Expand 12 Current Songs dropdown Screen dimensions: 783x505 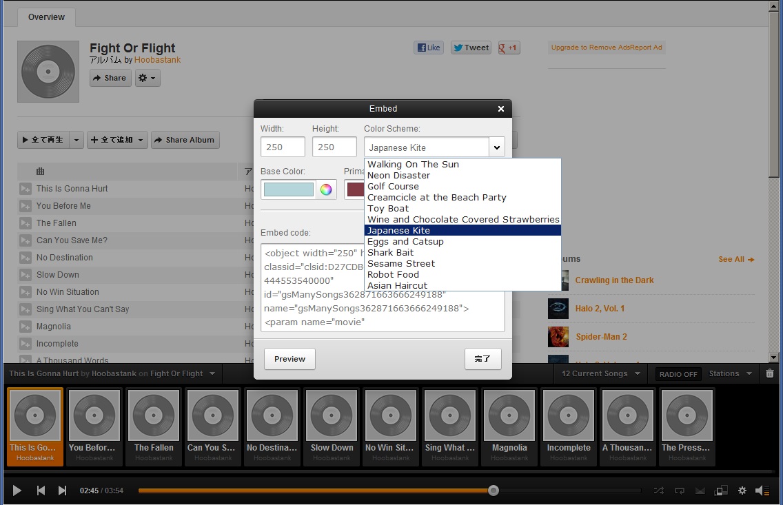tap(601, 373)
